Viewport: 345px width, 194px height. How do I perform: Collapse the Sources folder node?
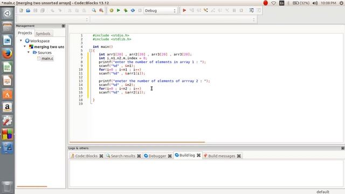tap(29, 52)
